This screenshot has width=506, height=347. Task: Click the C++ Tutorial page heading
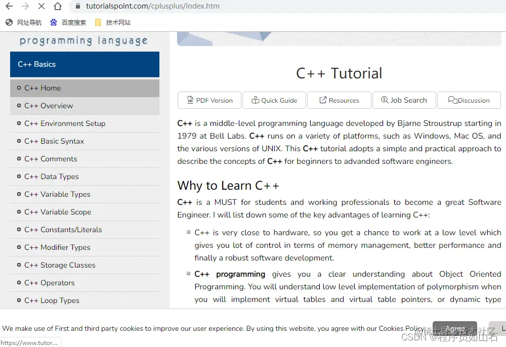[339, 73]
